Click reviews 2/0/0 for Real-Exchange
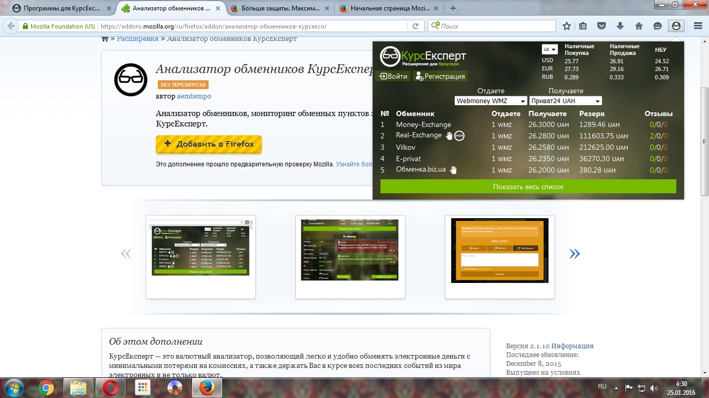 click(658, 136)
